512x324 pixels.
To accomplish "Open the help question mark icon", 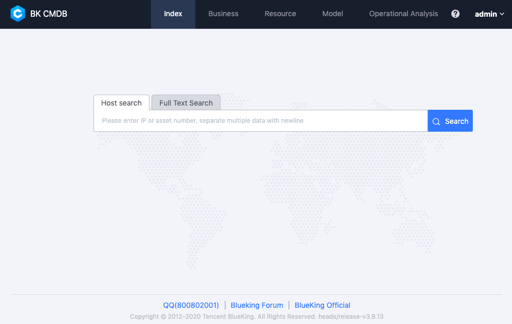I will pos(456,14).
